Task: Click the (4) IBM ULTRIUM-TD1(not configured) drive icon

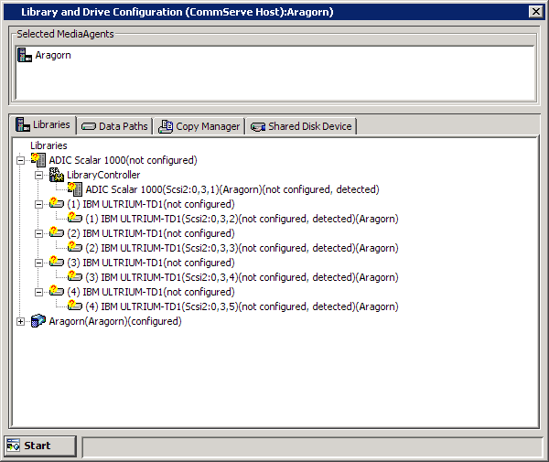Action: pos(57,291)
